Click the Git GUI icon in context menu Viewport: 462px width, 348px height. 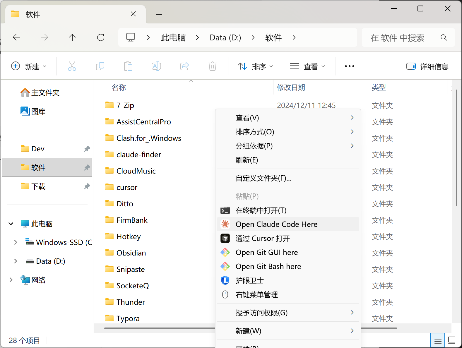[225, 252]
